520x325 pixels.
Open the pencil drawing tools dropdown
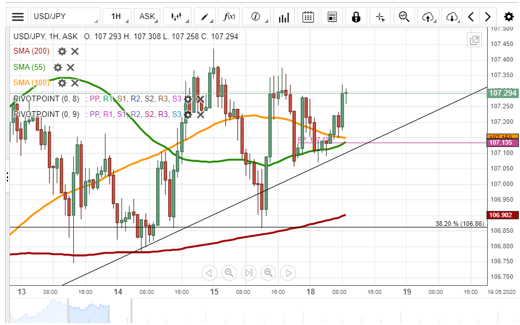pyautogui.click(x=205, y=17)
